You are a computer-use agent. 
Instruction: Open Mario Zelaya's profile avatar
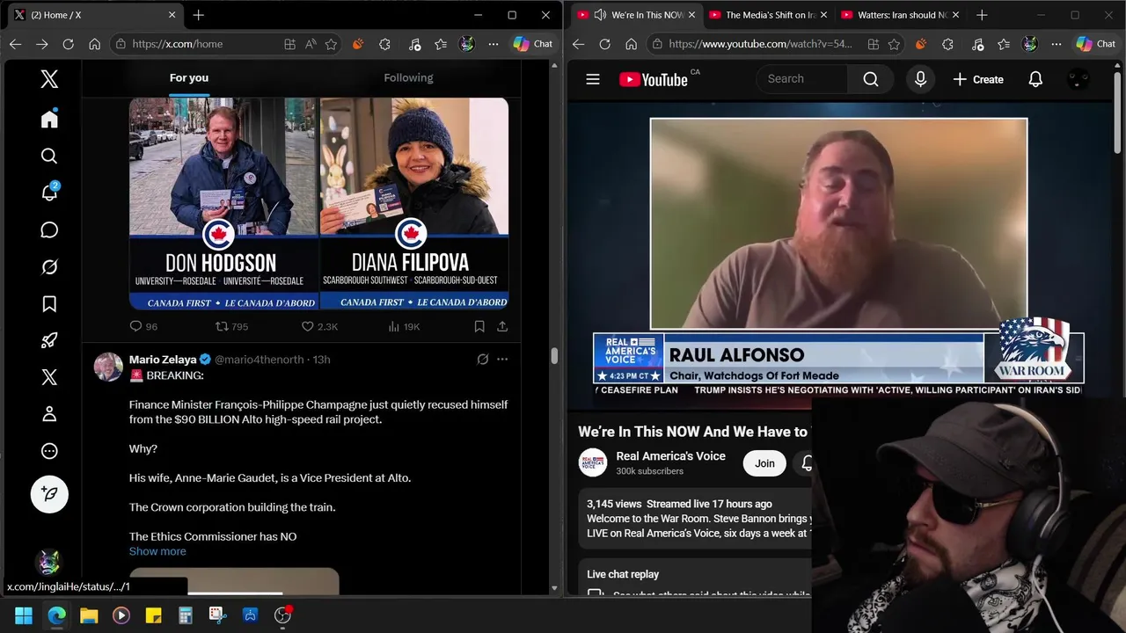click(x=108, y=367)
